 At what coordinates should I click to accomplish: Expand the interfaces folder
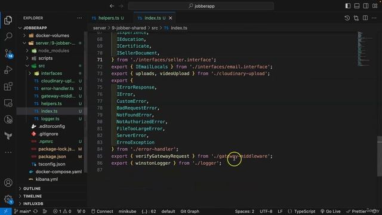tap(30, 73)
